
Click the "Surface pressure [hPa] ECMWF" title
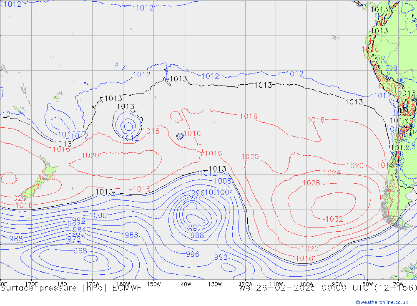click(71, 288)
